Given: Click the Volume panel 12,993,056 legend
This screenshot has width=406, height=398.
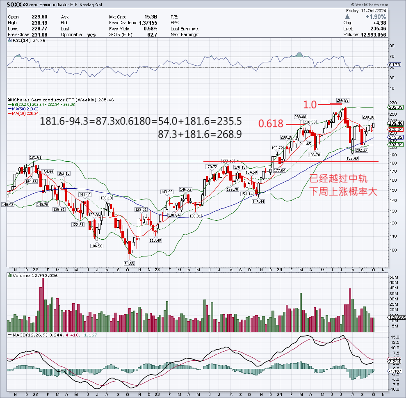Looking at the screenshot, I should tap(35, 275).
